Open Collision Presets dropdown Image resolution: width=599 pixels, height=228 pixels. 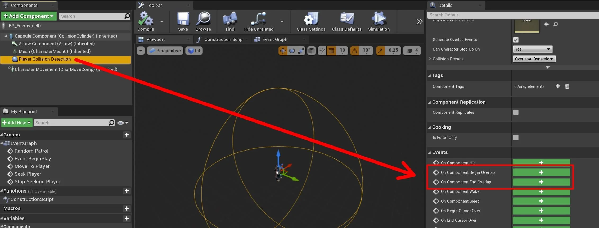tap(534, 59)
